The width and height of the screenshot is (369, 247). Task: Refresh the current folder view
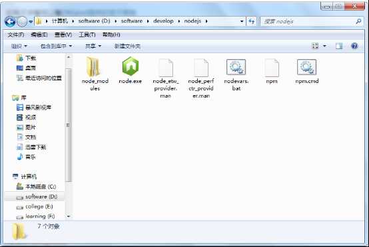pyautogui.click(x=252, y=21)
